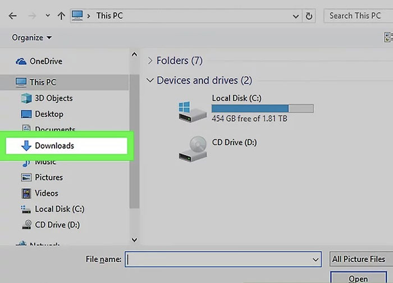Open Videos in the sidebar

point(47,193)
